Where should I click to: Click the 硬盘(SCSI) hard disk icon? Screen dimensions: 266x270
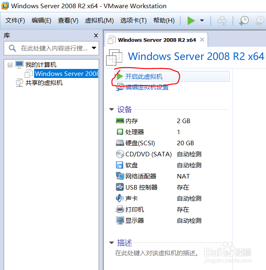[x=120, y=143]
